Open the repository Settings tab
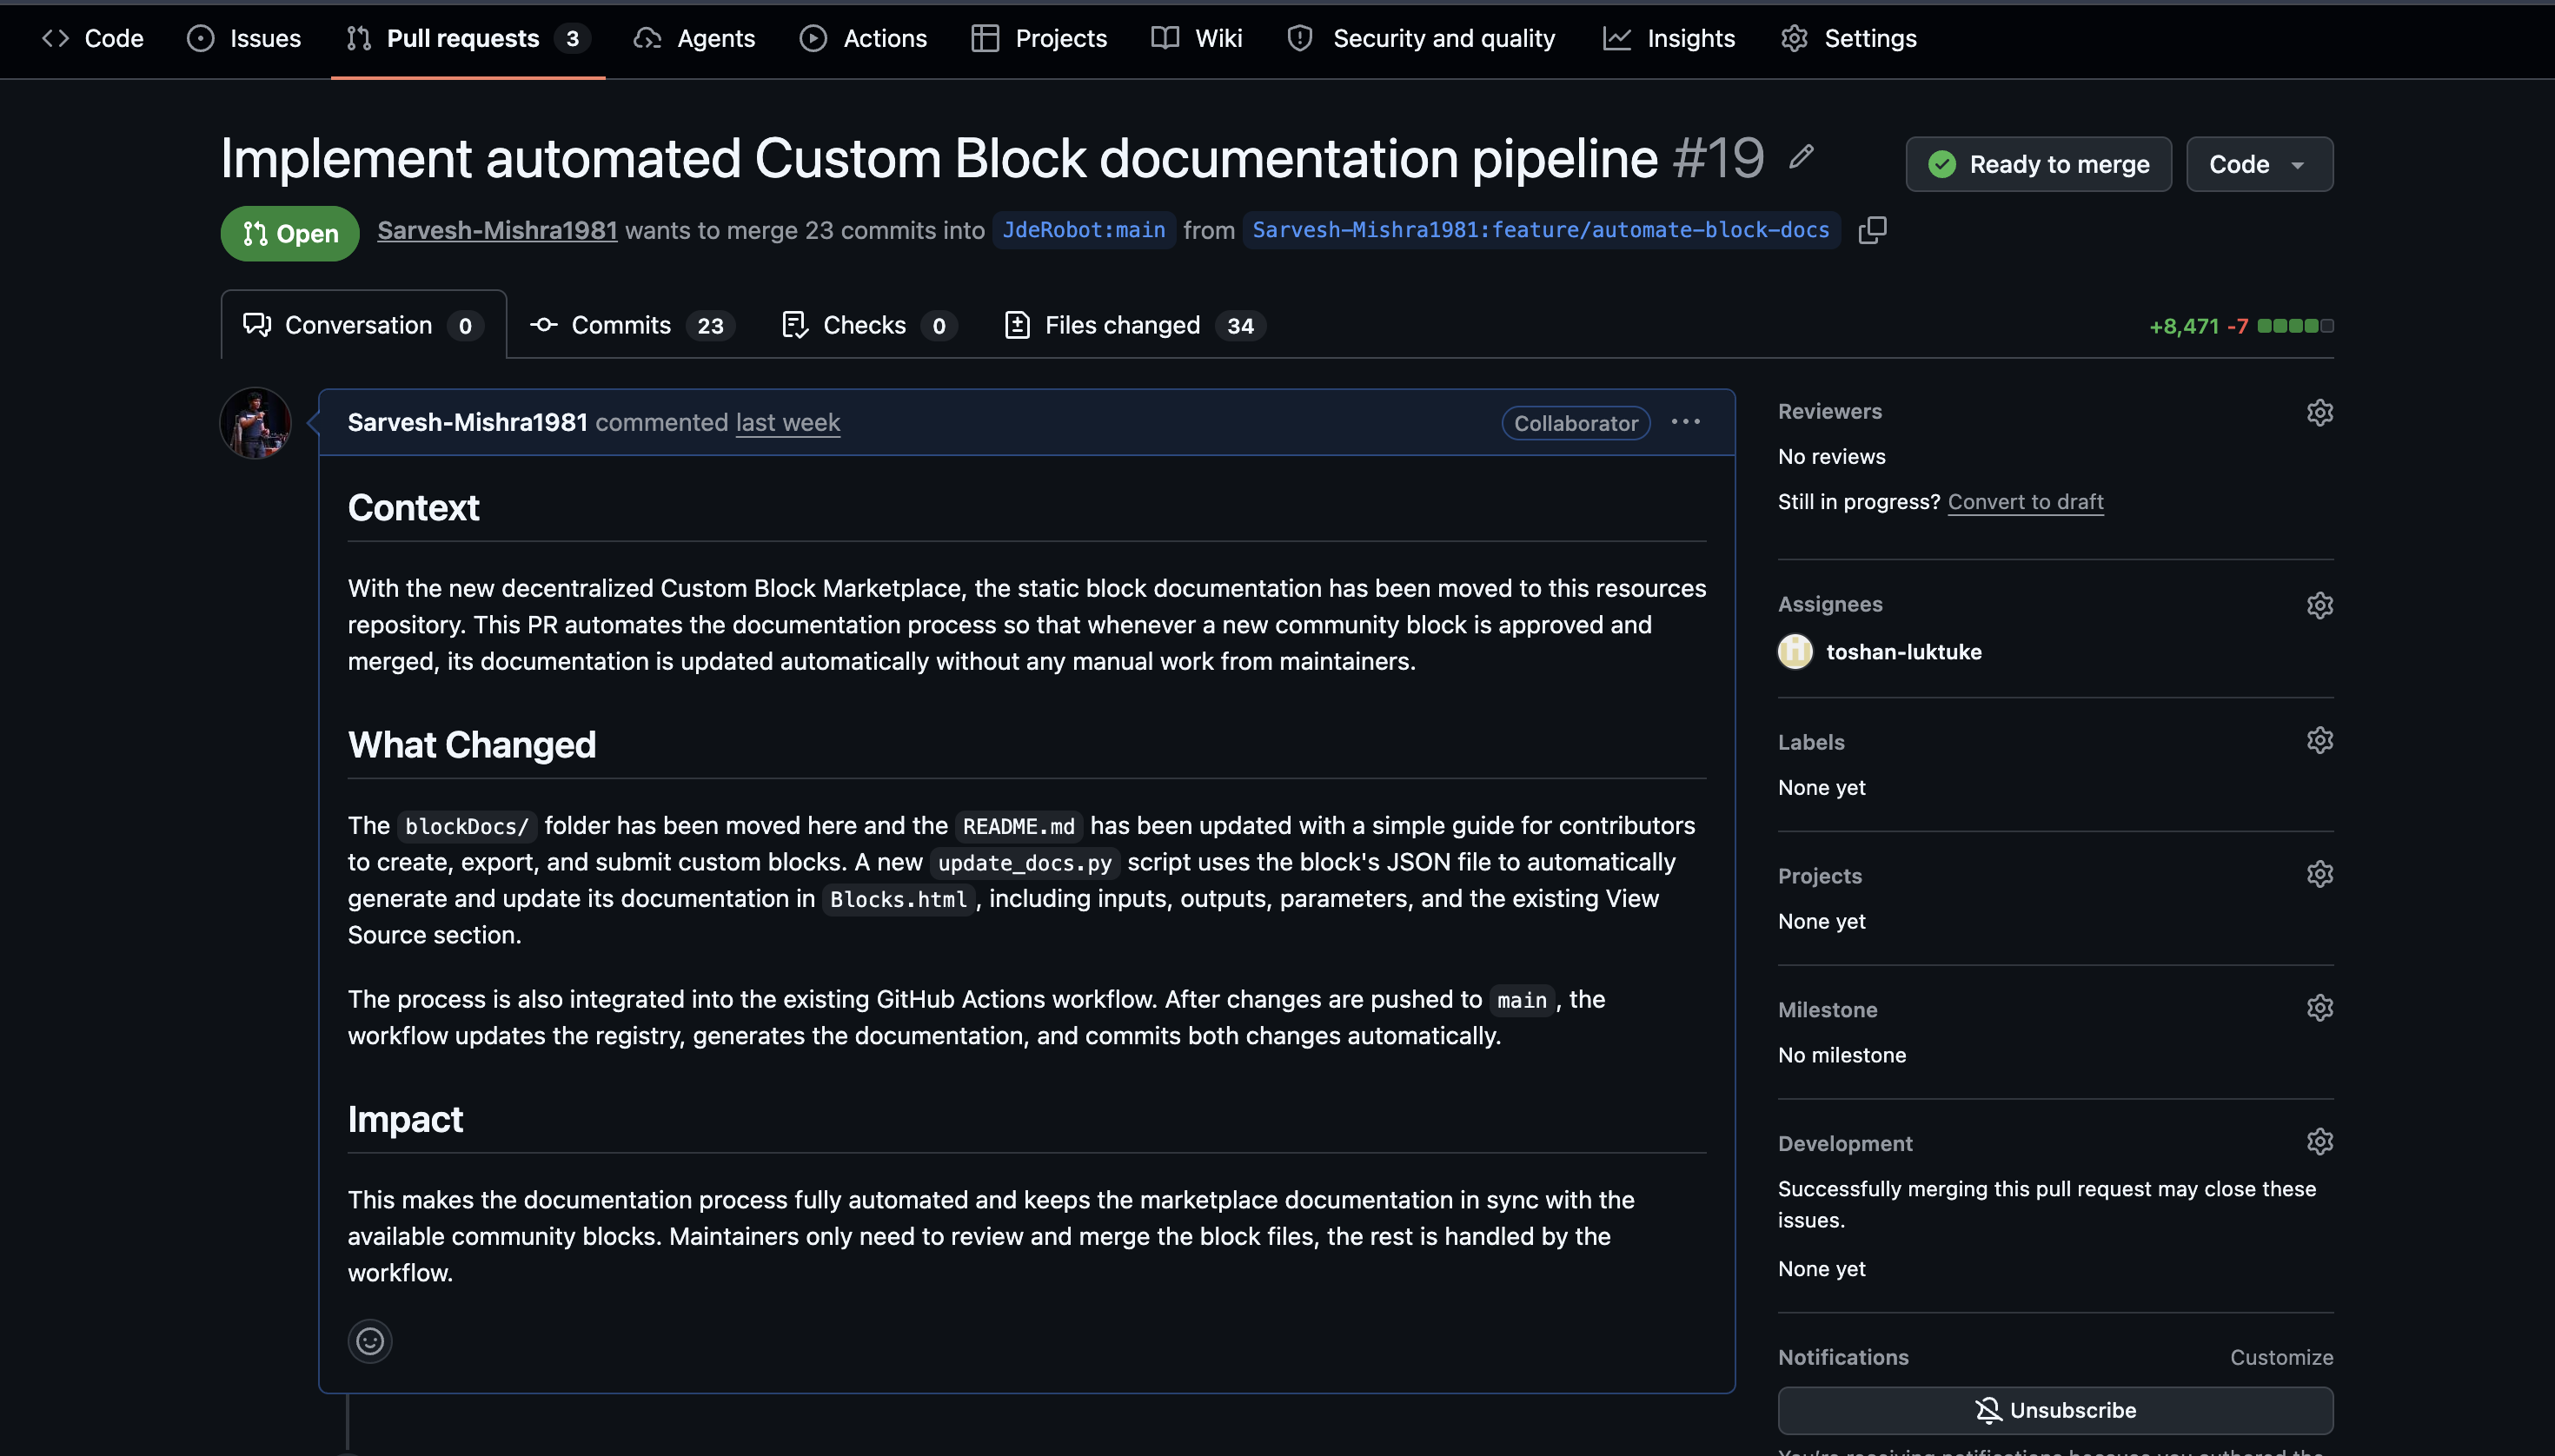 (x=1848, y=38)
